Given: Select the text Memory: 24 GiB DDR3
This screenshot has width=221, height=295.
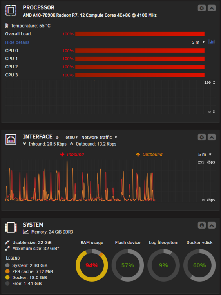Looking at the screenshot, I should (52, 232).
